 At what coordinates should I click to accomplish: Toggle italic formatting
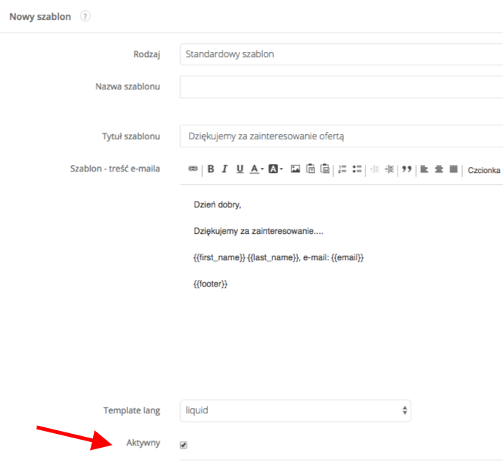(x=225, y=169)
